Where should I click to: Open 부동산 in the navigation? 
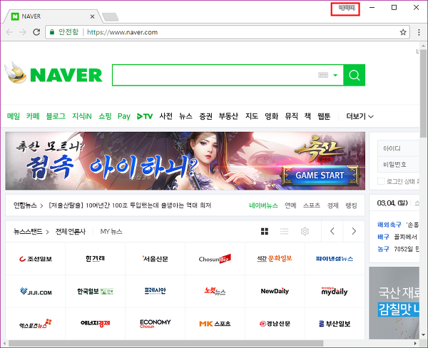(x=228, y=116)
